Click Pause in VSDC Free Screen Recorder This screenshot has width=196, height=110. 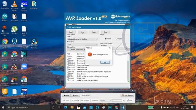click(x=66, y=95)
